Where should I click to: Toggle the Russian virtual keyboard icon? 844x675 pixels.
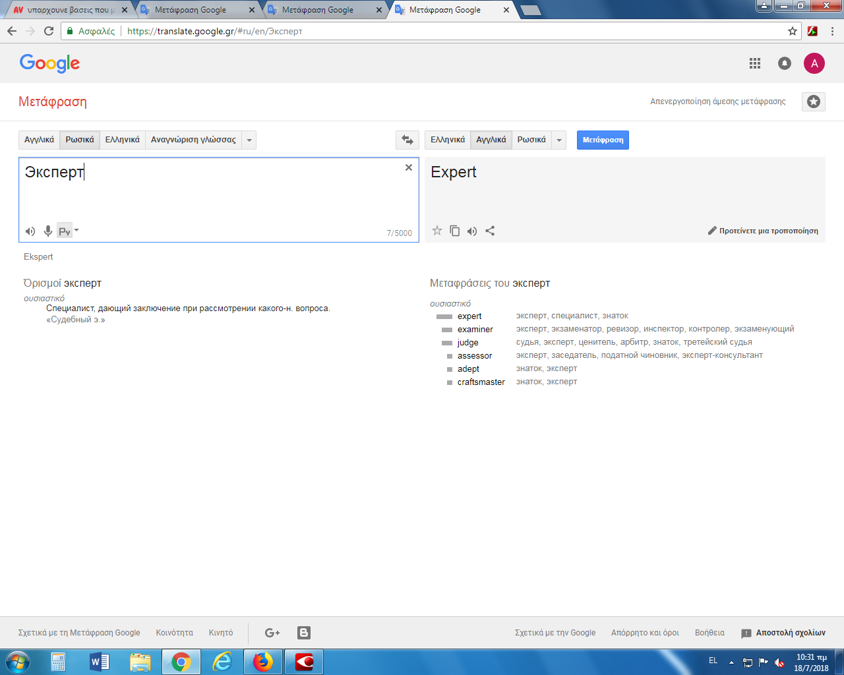[x=65, y=231]
